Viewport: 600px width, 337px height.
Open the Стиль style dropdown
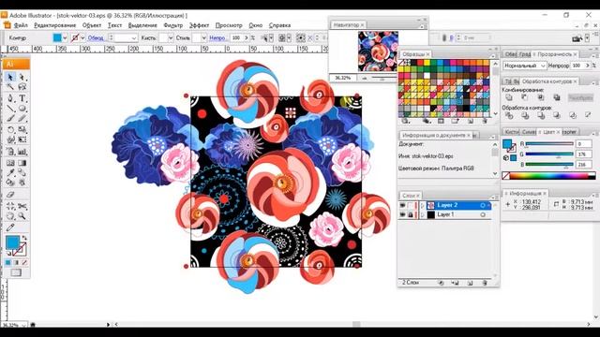(203, 37)
